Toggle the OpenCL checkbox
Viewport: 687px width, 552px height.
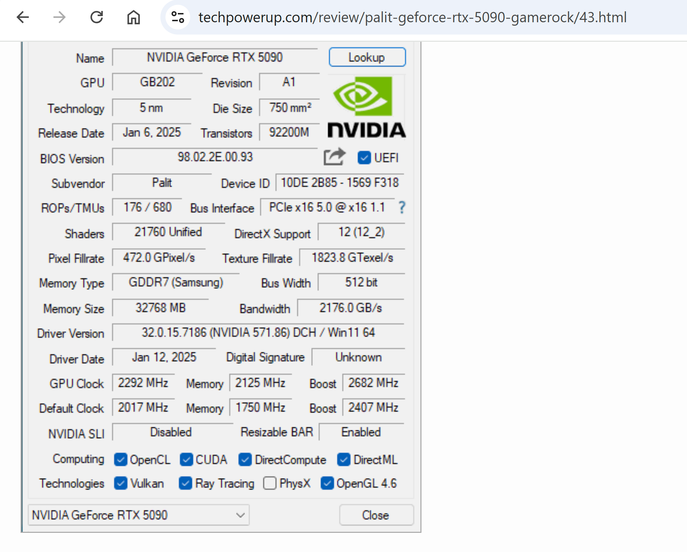(x=121, y=460)
